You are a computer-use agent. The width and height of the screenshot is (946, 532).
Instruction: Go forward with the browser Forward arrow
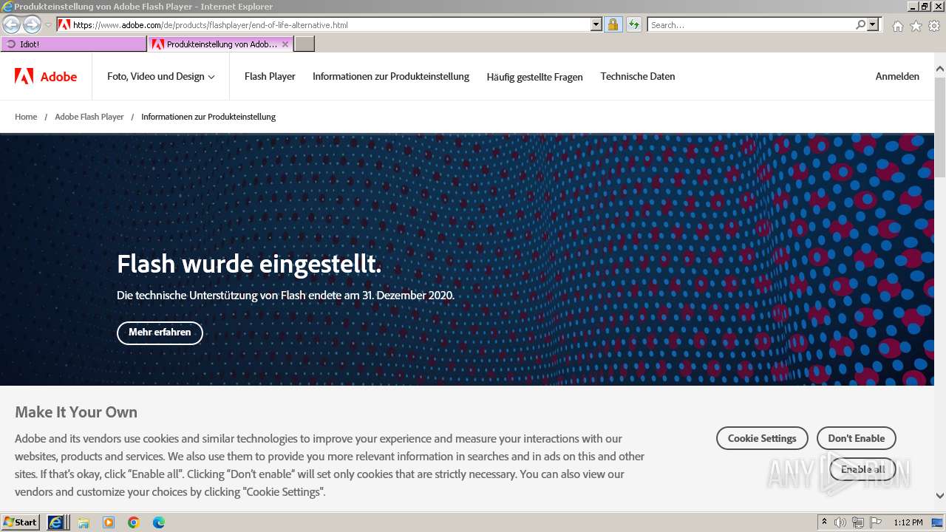32,24
